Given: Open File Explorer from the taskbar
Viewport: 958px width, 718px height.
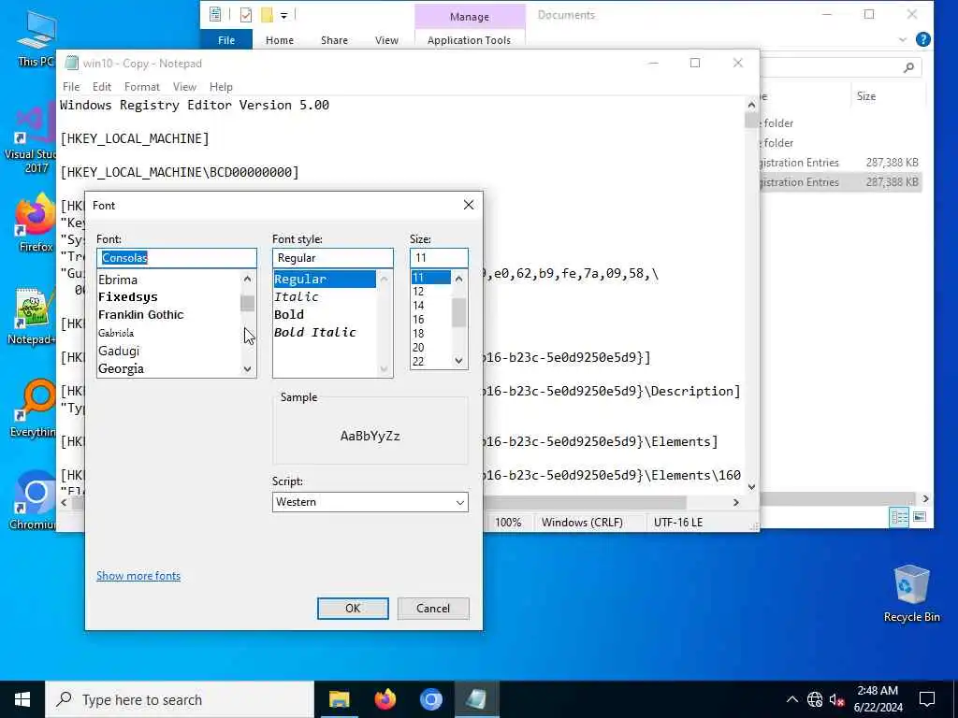Looking at the screenshot, I should tap(339, 699).
